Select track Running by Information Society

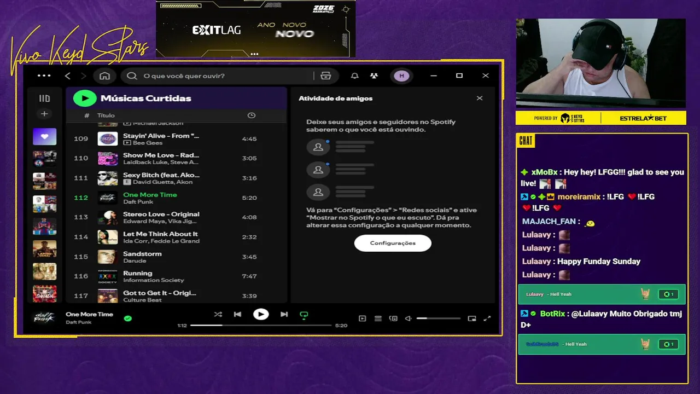tap(177, 276)
